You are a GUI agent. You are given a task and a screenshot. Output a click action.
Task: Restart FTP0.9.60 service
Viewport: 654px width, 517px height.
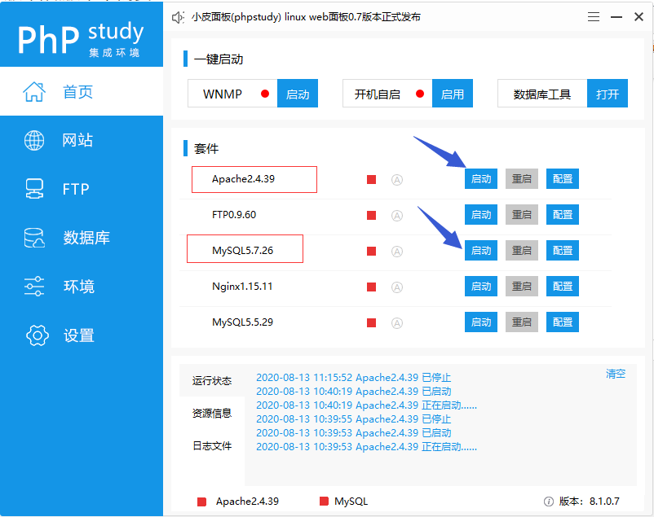coord(522,215)
